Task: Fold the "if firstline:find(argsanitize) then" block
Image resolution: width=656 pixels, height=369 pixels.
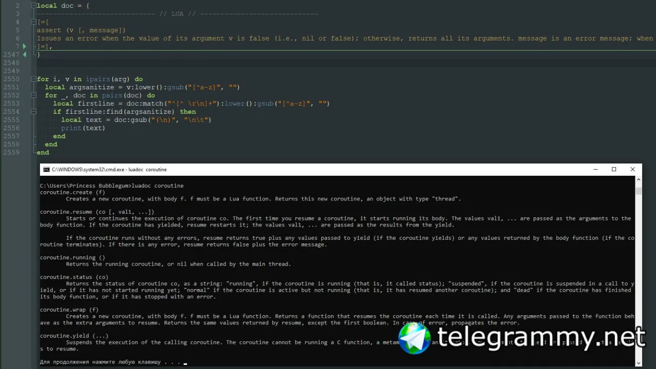Action: click(x=33, y=112)
